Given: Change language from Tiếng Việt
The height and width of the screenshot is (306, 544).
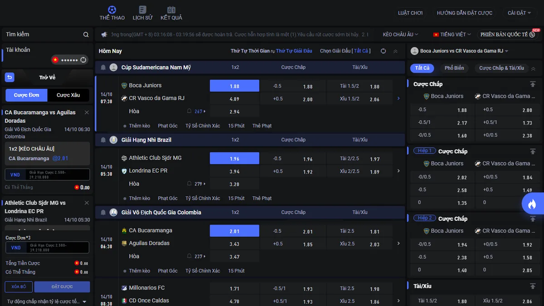Looking at the screenshot, I should pos(452,34).
